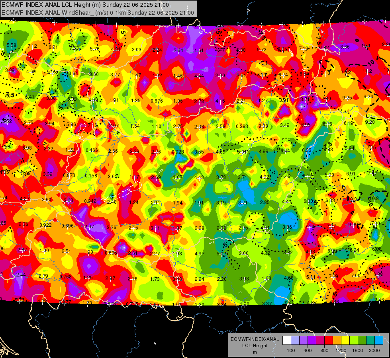The width and height of the screenshot is (390, 358).
Task: Click the wind shear value 3.77
Action: (x=115, y=74)
